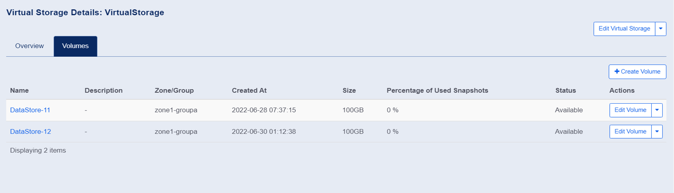Viewport: 674px width, 193px height.
Task: Click the Status column header
Action: [565, 91]
